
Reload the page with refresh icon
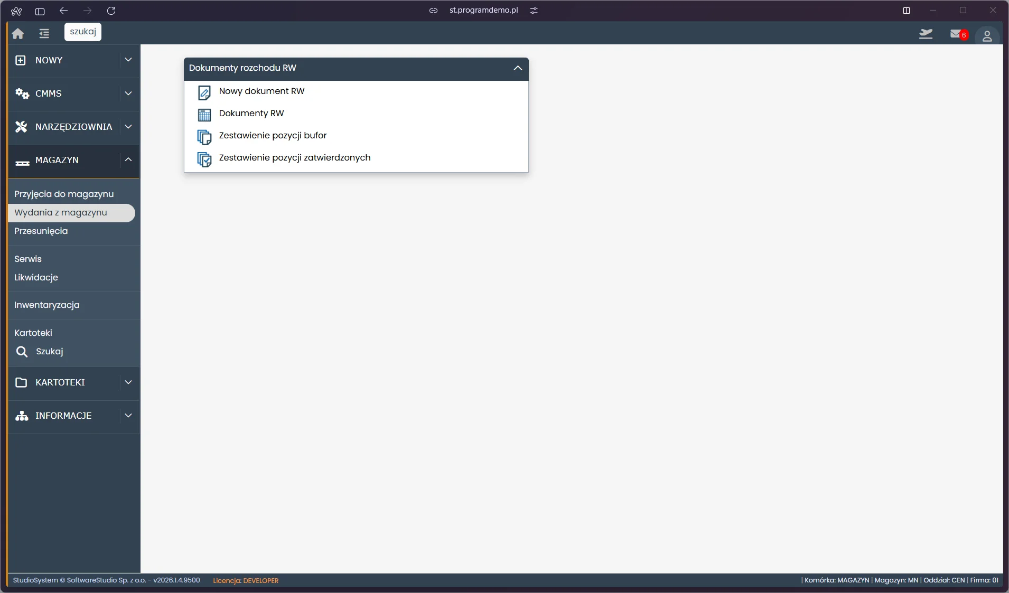point(111,11)
